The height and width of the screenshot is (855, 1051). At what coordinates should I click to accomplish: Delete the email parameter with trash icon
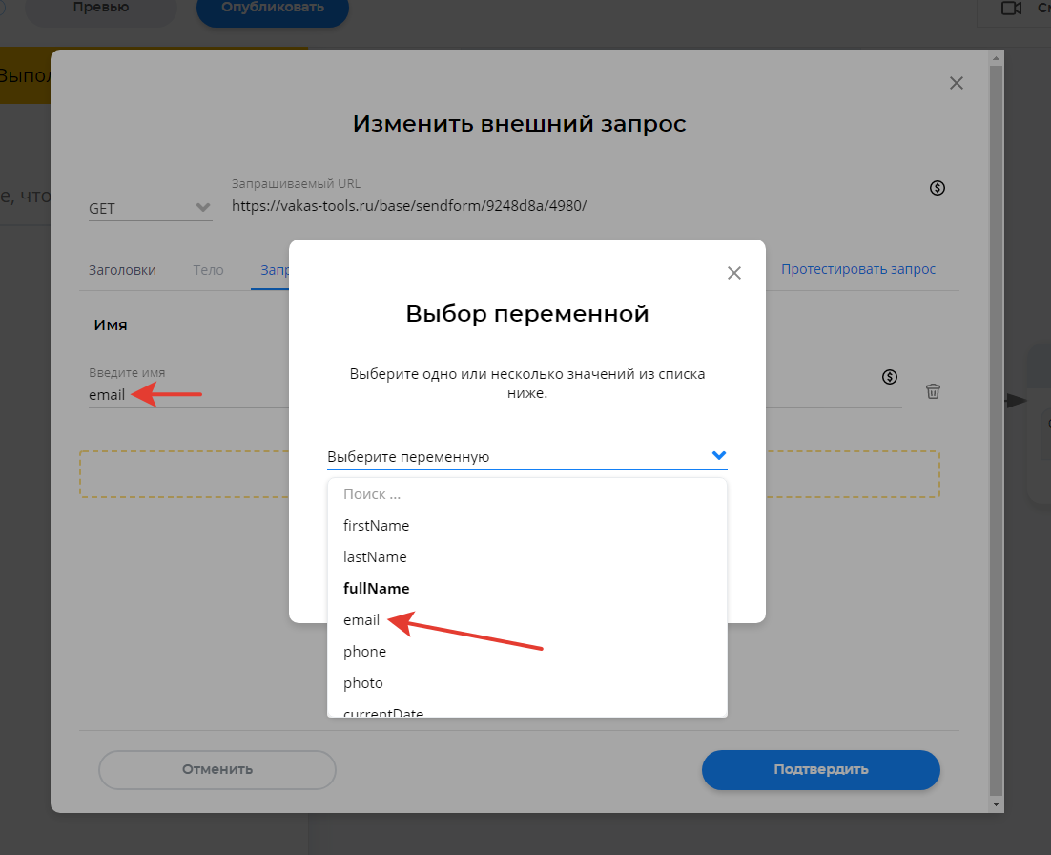click(933, 391)
